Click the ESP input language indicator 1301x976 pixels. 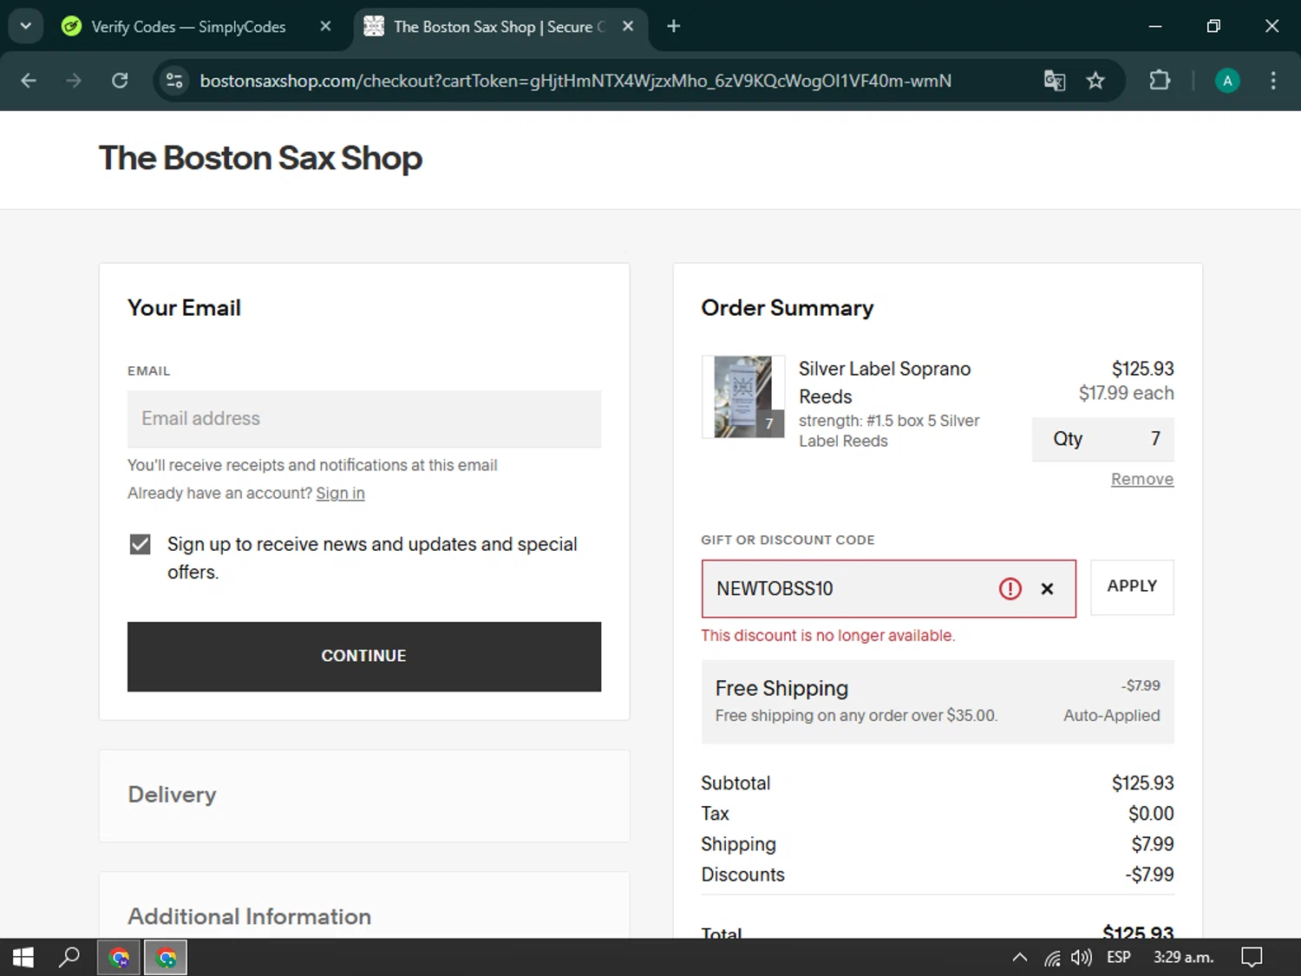(x=1119, y=957)
